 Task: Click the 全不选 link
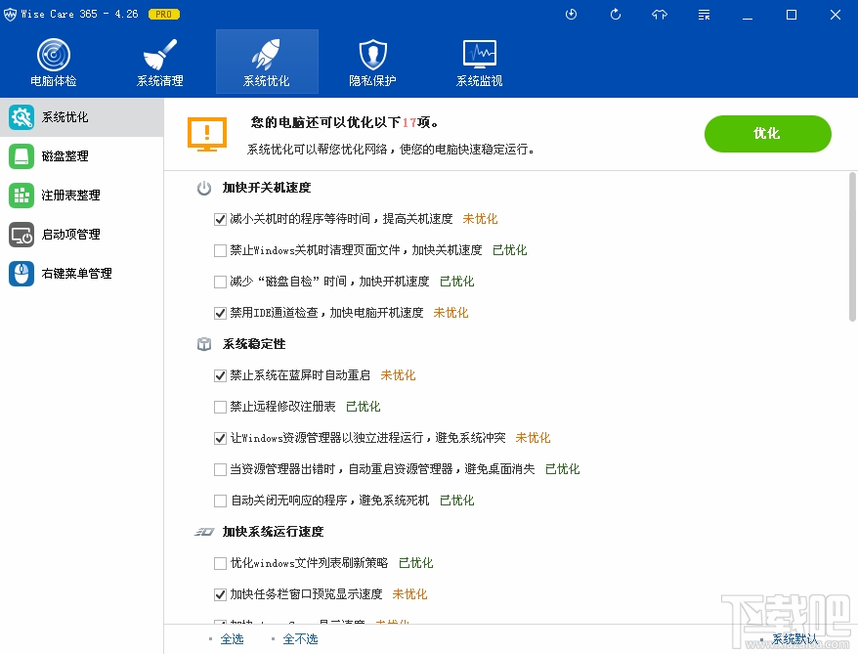[300, 638]
